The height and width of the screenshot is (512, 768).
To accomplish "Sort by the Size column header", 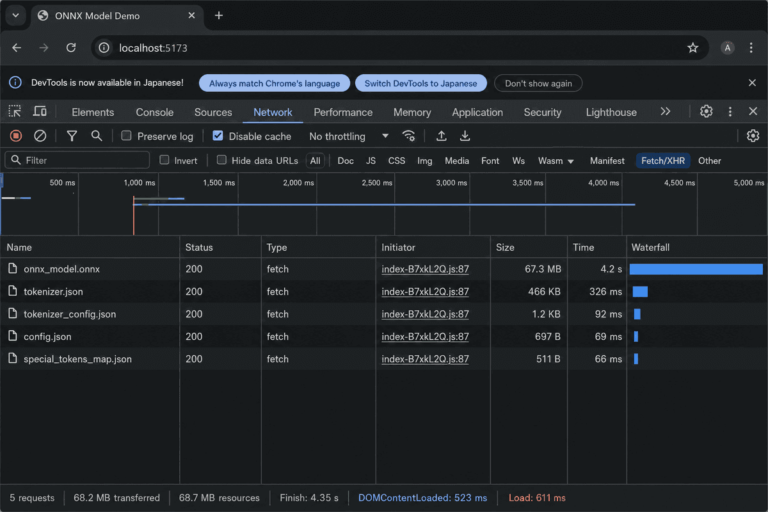I will [529, 247].
